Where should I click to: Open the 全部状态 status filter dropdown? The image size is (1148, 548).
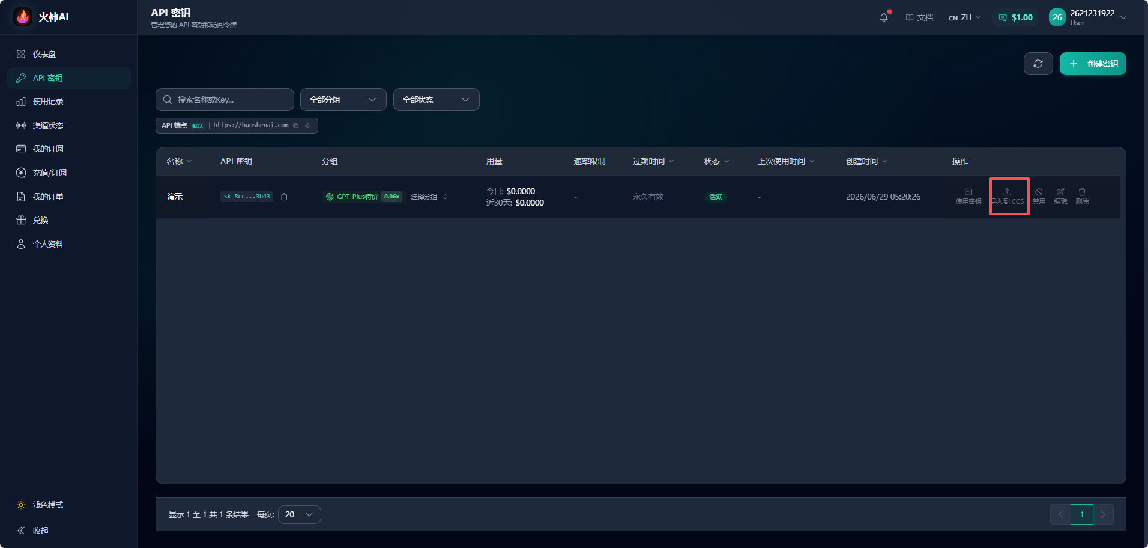436,100
